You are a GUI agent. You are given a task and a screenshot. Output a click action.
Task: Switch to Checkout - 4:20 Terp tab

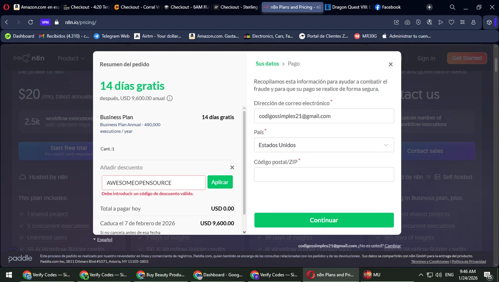(87, 7)
